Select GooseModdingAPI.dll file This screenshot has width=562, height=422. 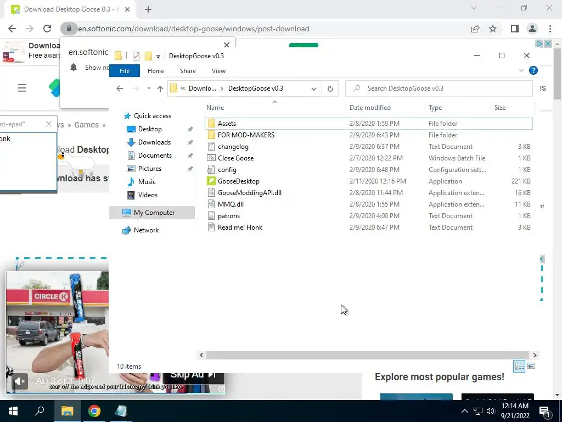click(x=250, y=193)
